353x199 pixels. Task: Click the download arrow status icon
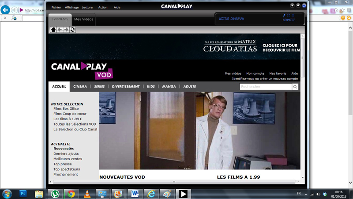click(293, 15)
